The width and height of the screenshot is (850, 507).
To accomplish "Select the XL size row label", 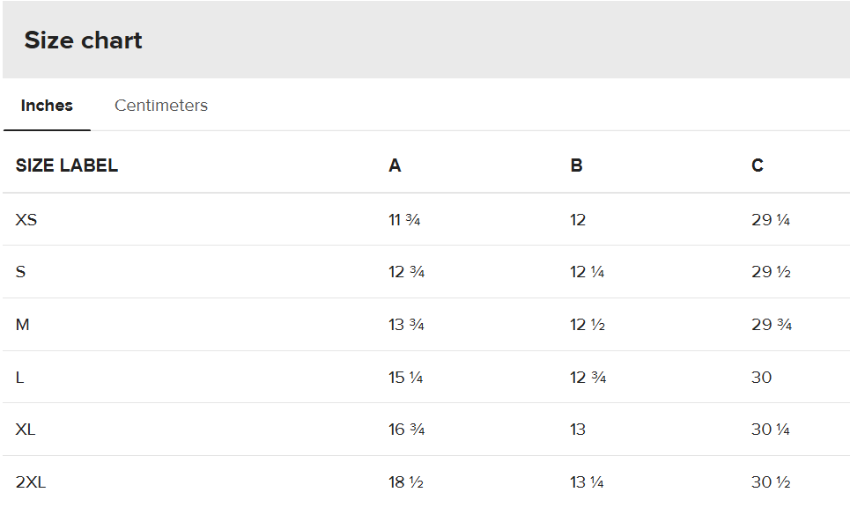I will click(x=26, y=430).
